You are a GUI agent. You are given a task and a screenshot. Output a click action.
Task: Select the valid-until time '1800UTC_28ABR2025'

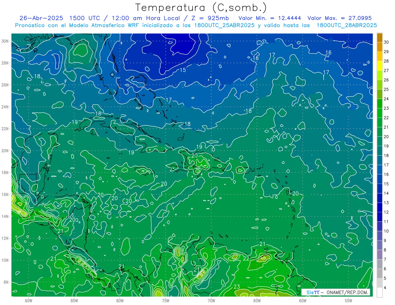click(347, 25)
